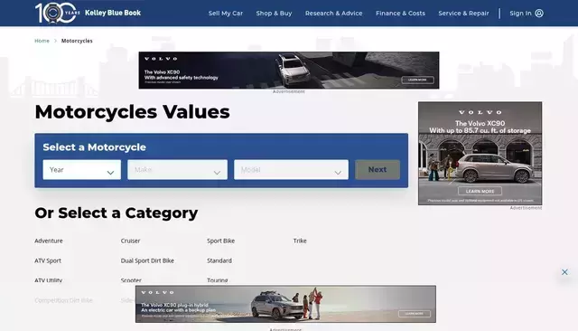Click the Sign In text link
The height and width of the screenshot is (331, 578).
click(x=520, y=14)
